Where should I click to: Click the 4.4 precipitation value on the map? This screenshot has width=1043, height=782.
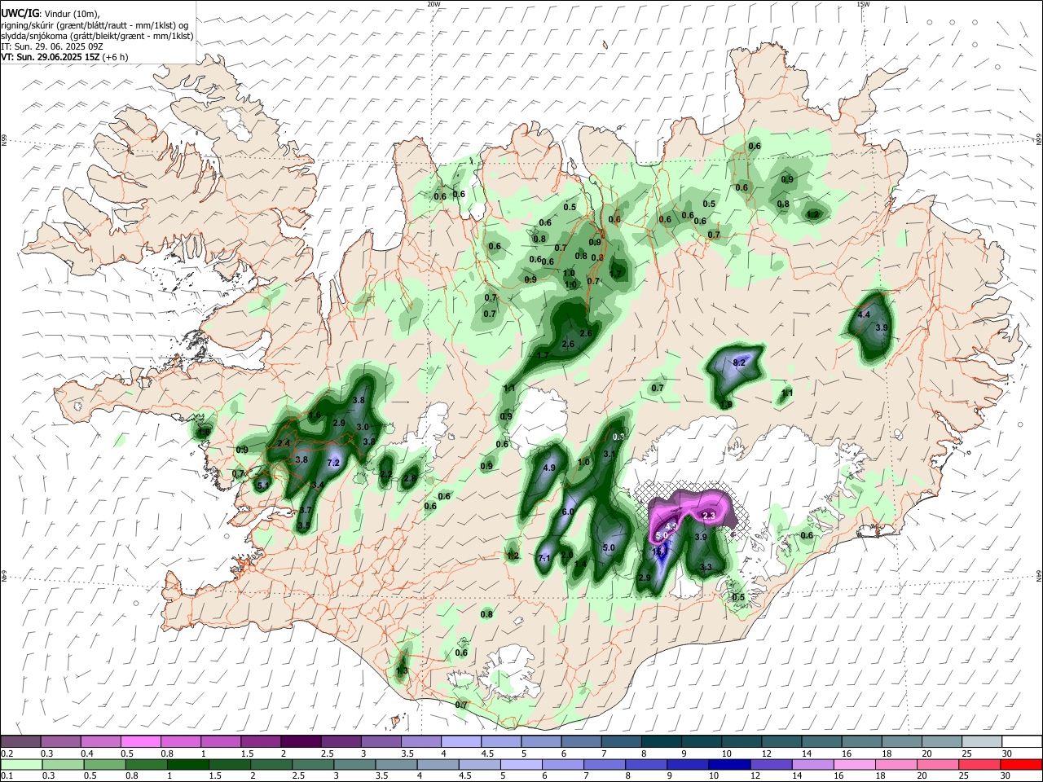point(865,314)
